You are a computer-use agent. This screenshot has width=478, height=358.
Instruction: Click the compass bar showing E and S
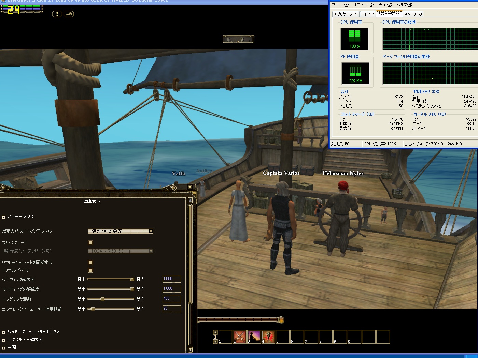[x=238, y=39]
